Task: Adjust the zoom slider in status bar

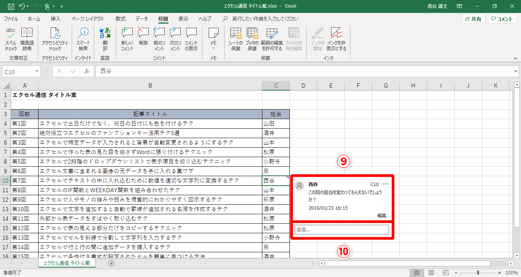Action: click(478, 273)
